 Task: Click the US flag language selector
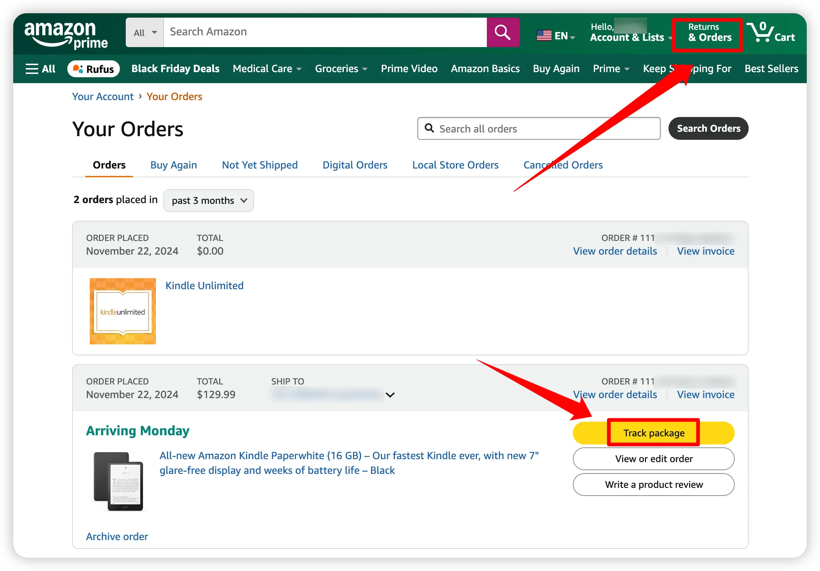(555, 36)
